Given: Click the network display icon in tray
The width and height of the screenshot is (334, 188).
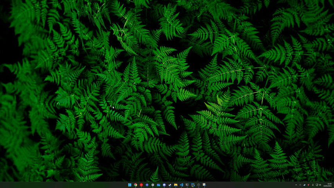Looking at the screenshot, I should coord(317,185).
